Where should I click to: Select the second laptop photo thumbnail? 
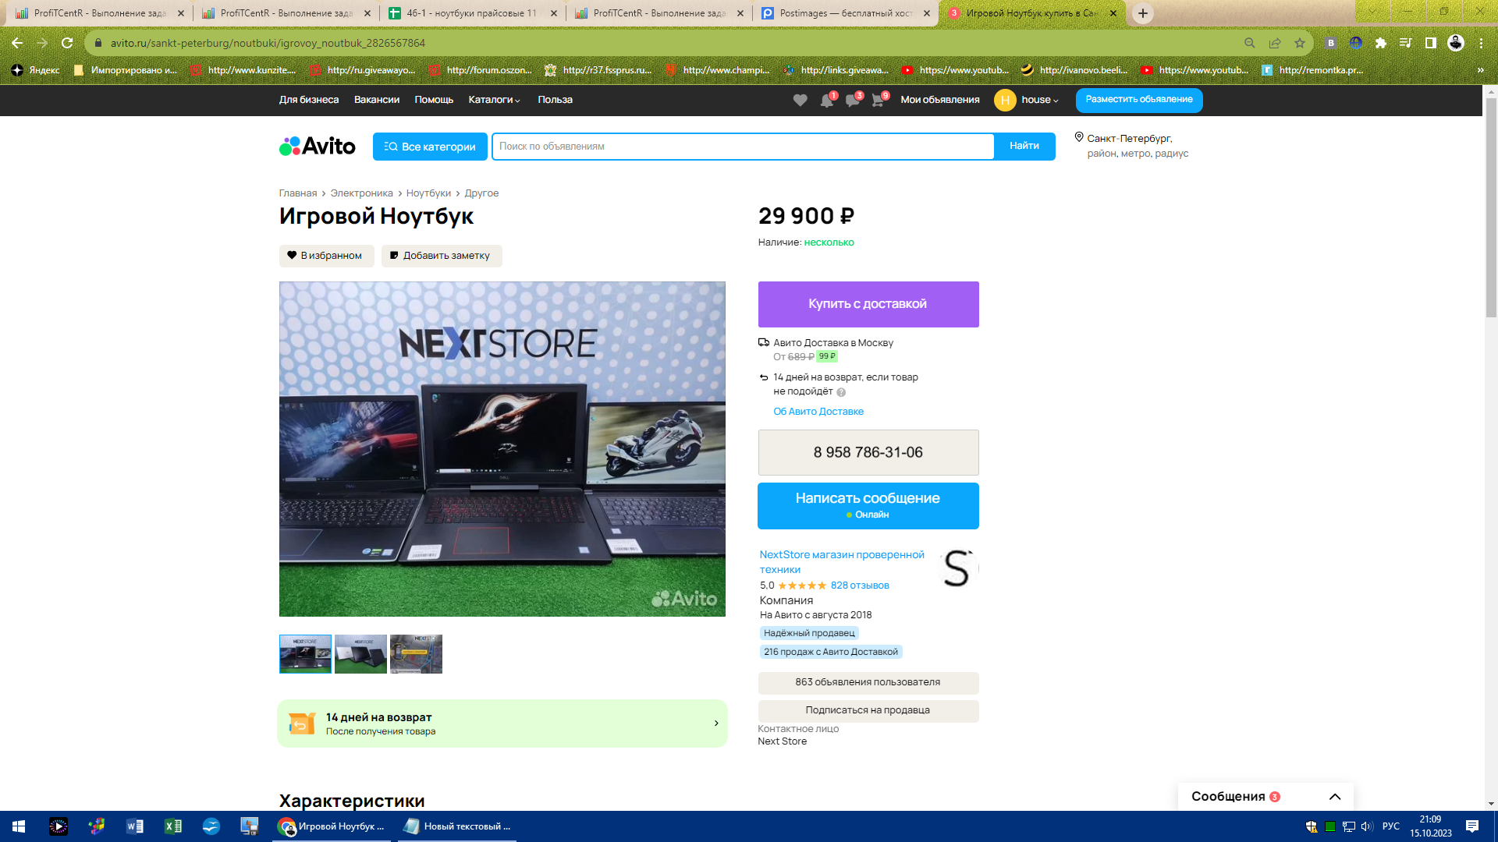click(x=360, y=654)
